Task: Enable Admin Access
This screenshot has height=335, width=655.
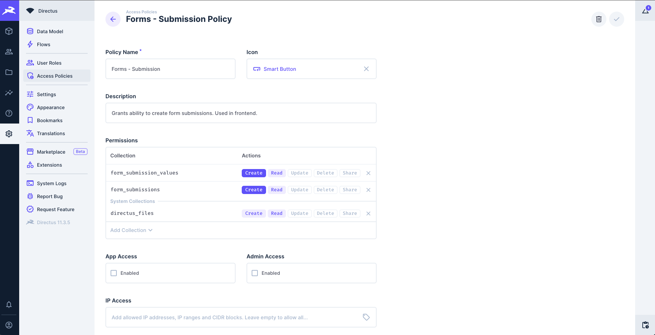Action: (254, 273)
